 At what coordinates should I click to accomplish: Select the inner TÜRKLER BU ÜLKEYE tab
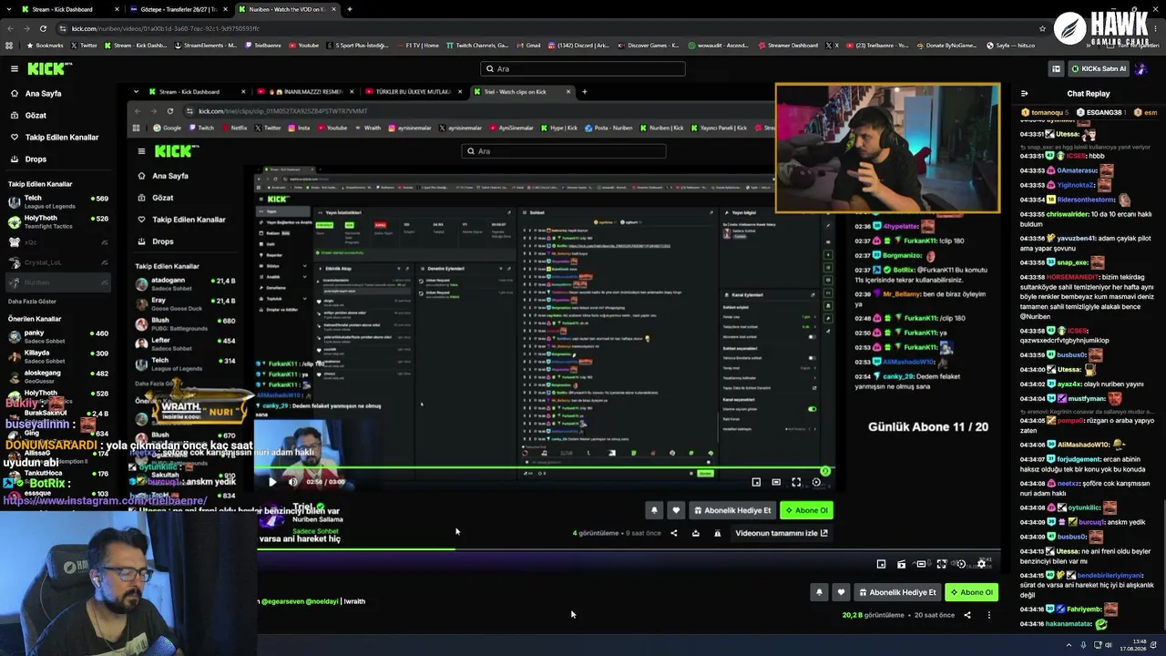click(x=414, y=91)
